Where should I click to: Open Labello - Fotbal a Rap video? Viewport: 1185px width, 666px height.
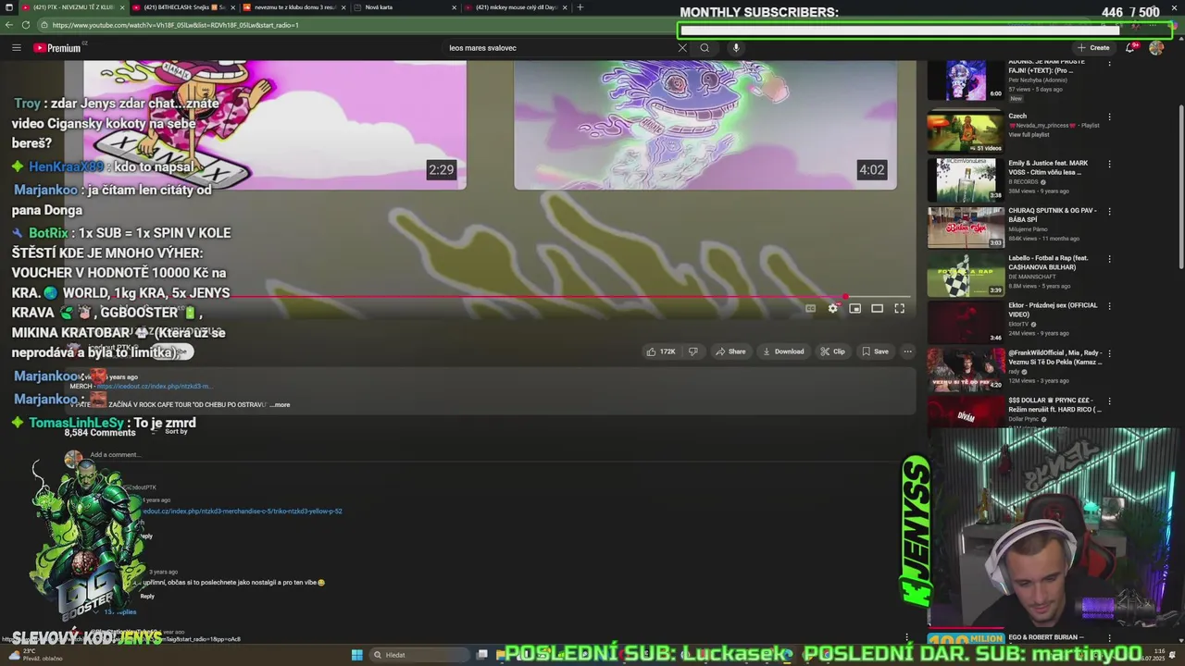click(x=966, y=274)
